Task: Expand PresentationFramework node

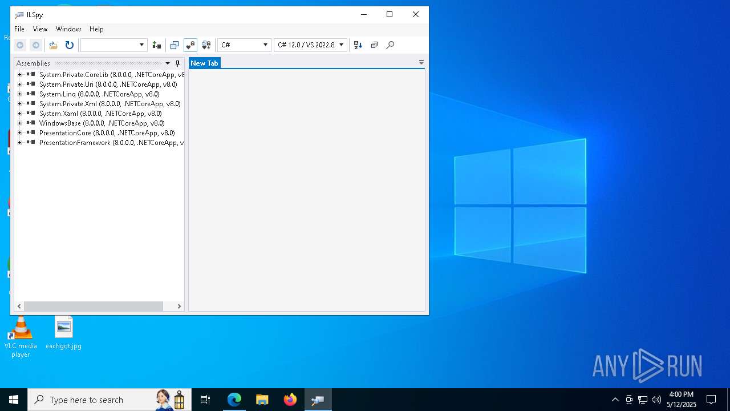Action: tap(20, 143)
